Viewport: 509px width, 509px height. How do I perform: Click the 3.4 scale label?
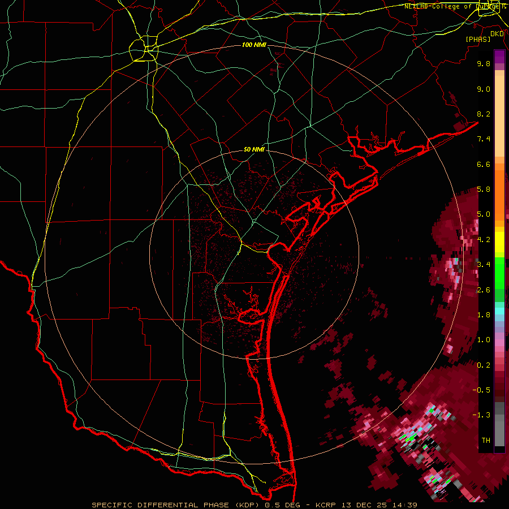point(484,265)
